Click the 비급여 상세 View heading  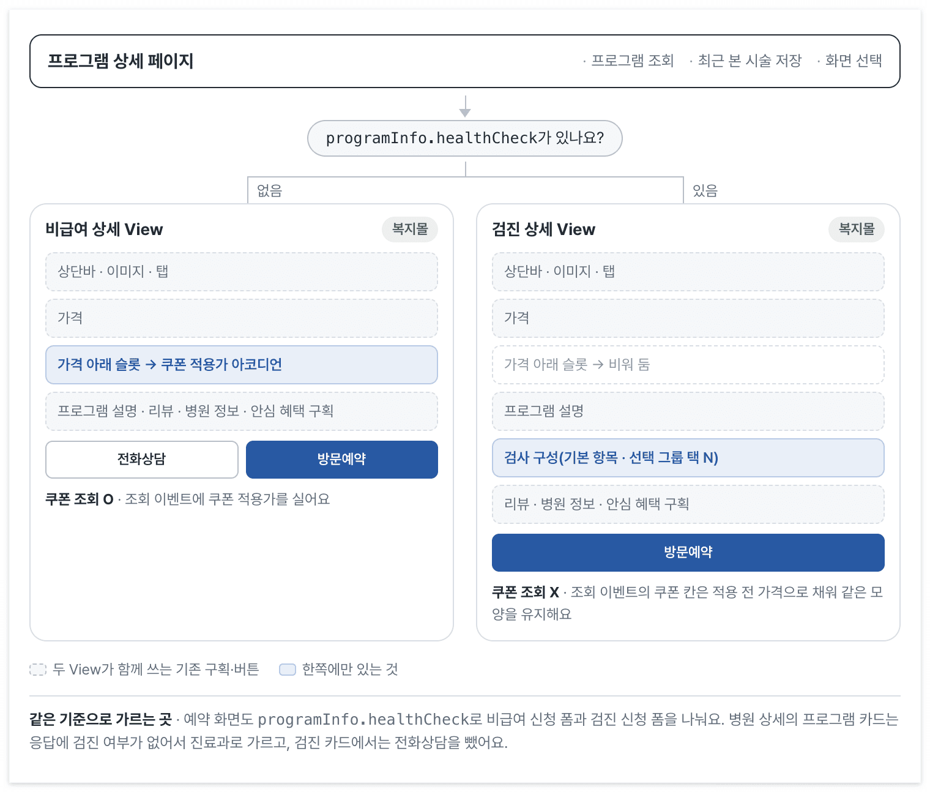click(x=104, y=230)
